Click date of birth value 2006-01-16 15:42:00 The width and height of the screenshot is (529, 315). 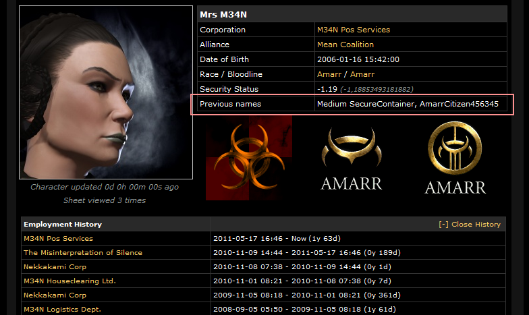click(358, 59)
